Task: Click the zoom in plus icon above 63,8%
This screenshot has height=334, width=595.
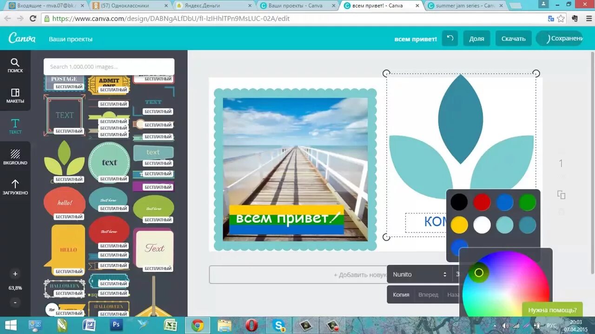Action: click(15, 274)
